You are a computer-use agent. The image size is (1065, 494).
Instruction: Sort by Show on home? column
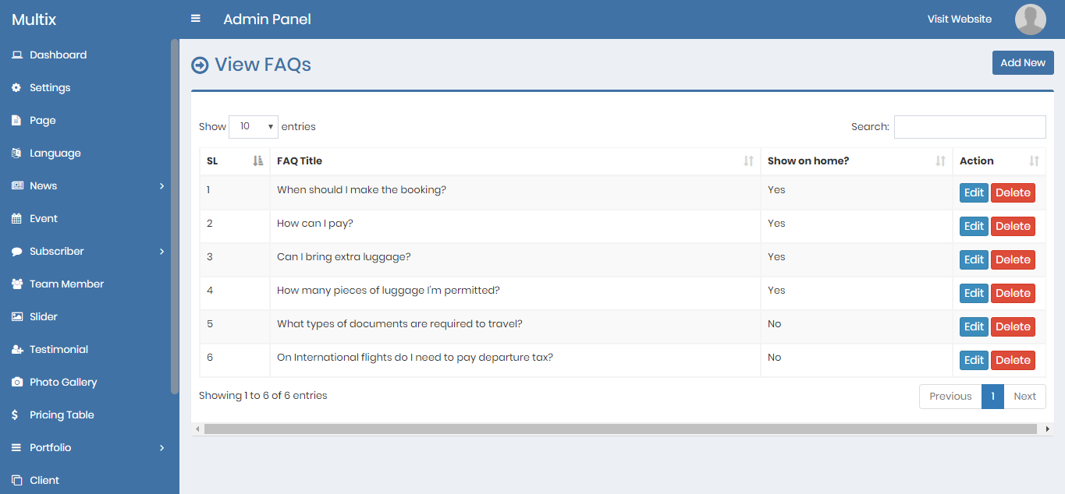[x=856, y=161]
